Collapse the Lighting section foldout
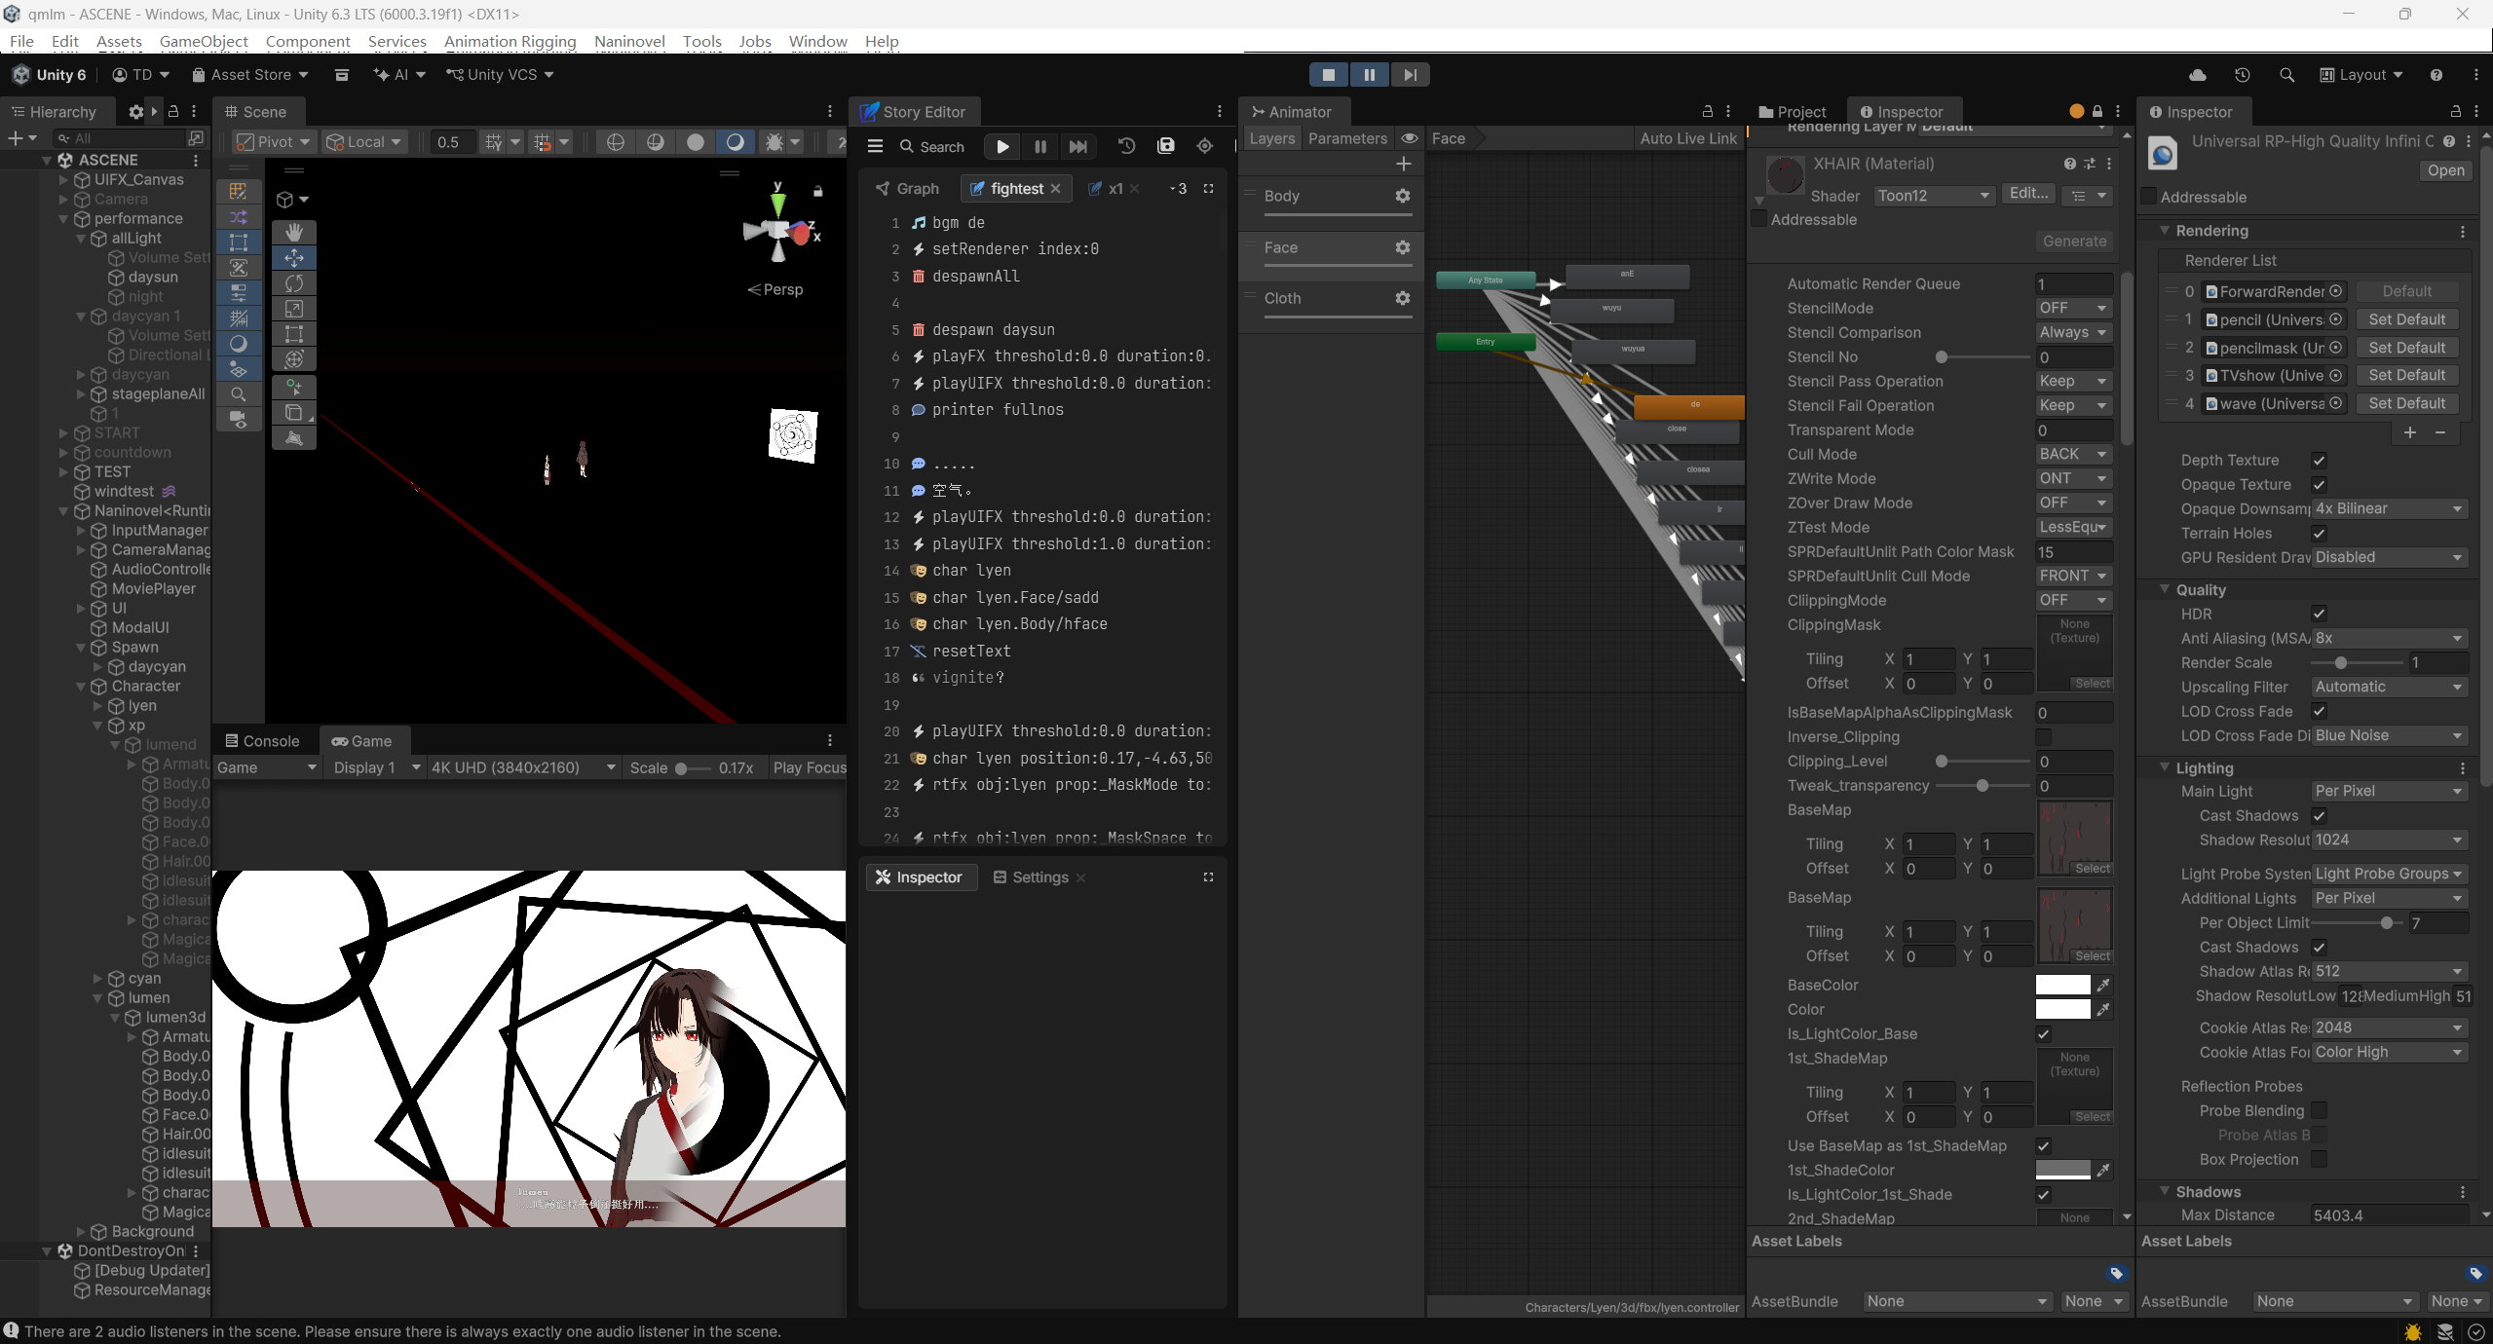The height and width of the screenshot is (1344, 2493). click(x=2165, y=767)
